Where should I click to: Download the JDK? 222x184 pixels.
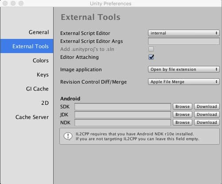[x=207, y=115]
